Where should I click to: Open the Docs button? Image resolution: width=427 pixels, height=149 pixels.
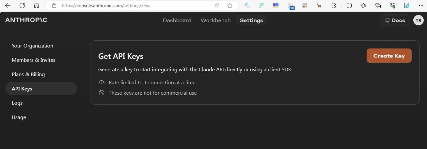pyautogui.click(x=395, y=20)
